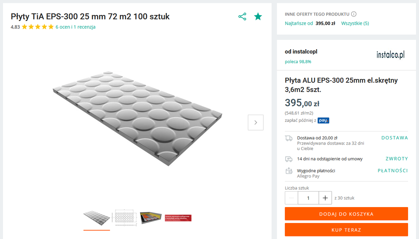
Task: Click the Allegro Pay badge icon
Action: 323,121
